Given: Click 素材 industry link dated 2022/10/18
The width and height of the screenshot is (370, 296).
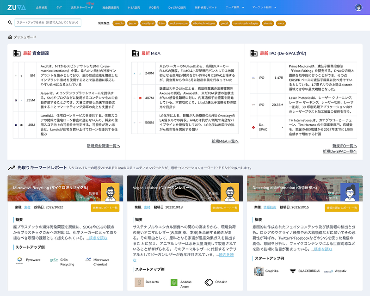Looking at the screenshot, I should coord(147,207).
